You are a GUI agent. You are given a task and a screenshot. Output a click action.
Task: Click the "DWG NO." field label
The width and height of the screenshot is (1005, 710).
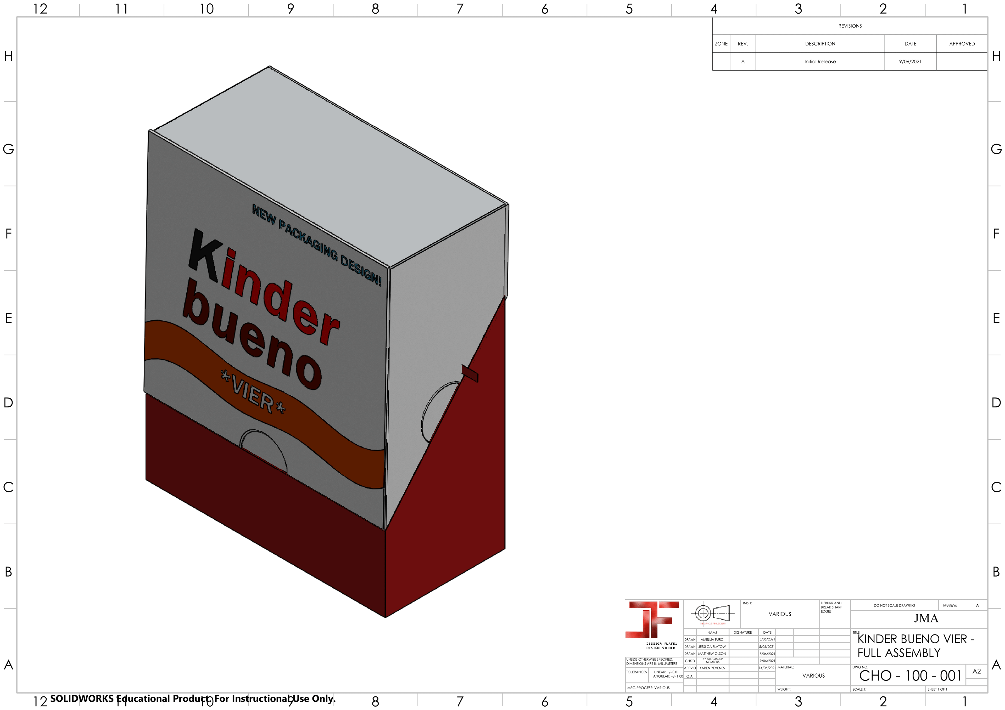(x=860, y=667)
